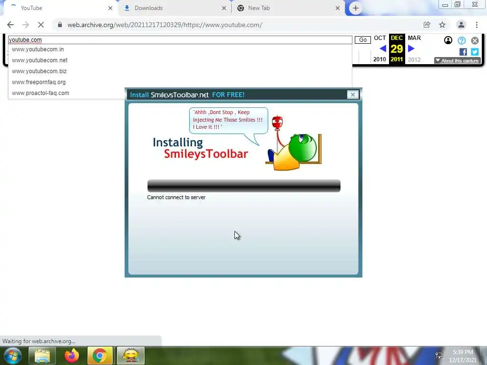This screenshot has height=365, width=487.
Task: Share capture on Twitter
Action: tap(475, 52)
